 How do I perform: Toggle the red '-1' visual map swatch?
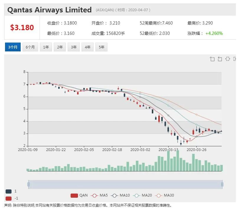tap(9, 199)
